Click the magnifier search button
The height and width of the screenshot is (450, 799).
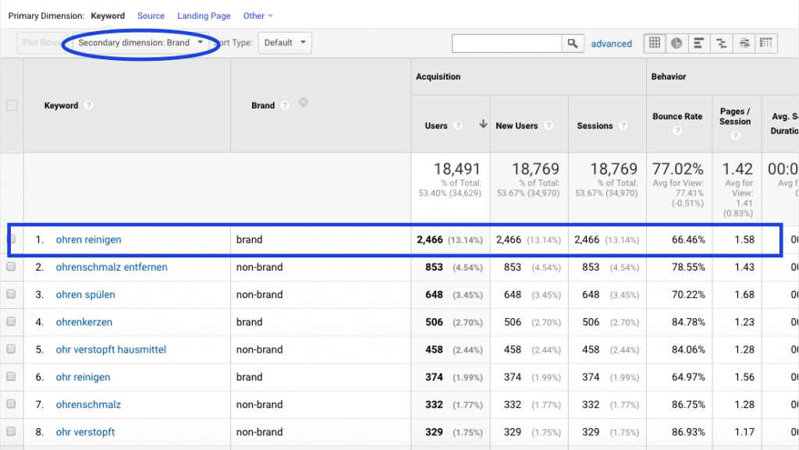573,43
